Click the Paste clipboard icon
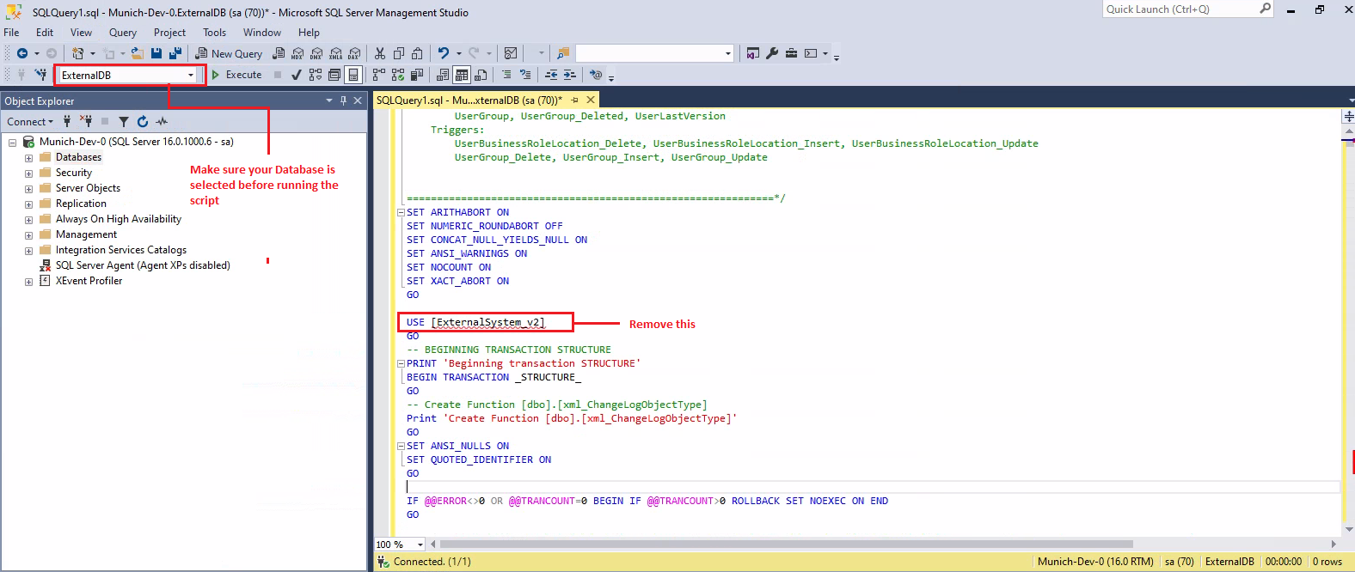 click(x=417, y=53)
